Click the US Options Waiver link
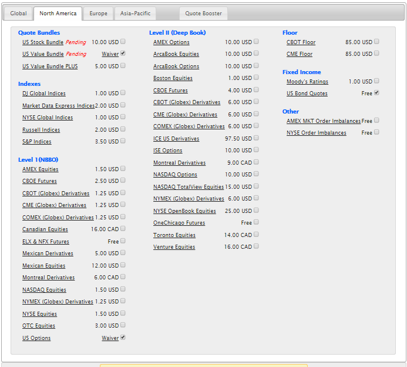 (110, 338)
